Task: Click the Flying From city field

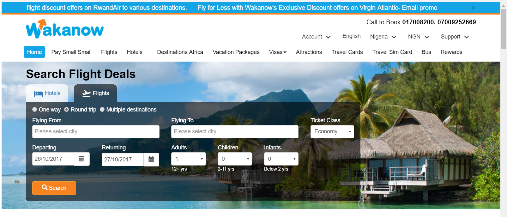Action: click(96, 132)
